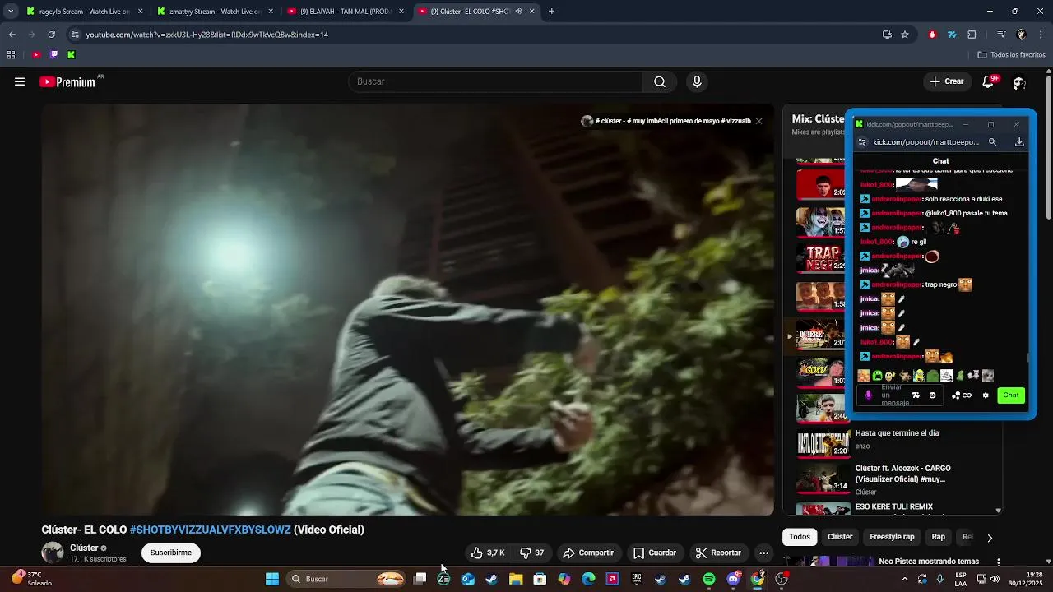Open YouTube account avatar menu
The height and width of the screenshot is (592, 1053).
1019,82
